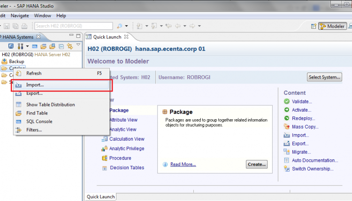Maximize the HANA Systems panel
Image resolution: width=352 pixels, height=201 pixels.
(78, 36)
